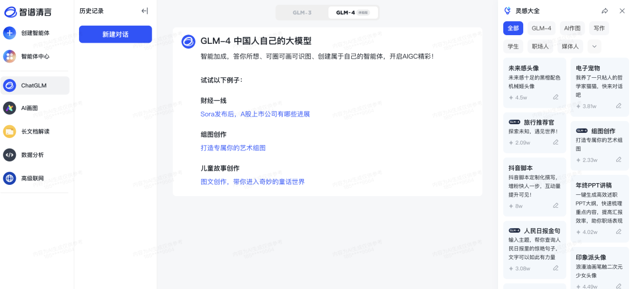632x289 pixels.
Task: Open 电子宠物 inspiration card
Action: [x=600, y=87]
